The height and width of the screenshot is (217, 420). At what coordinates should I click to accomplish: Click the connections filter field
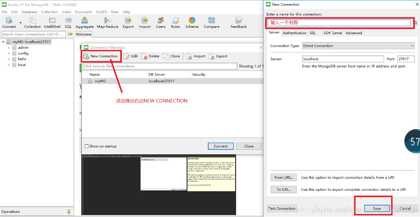pos(160,66)
